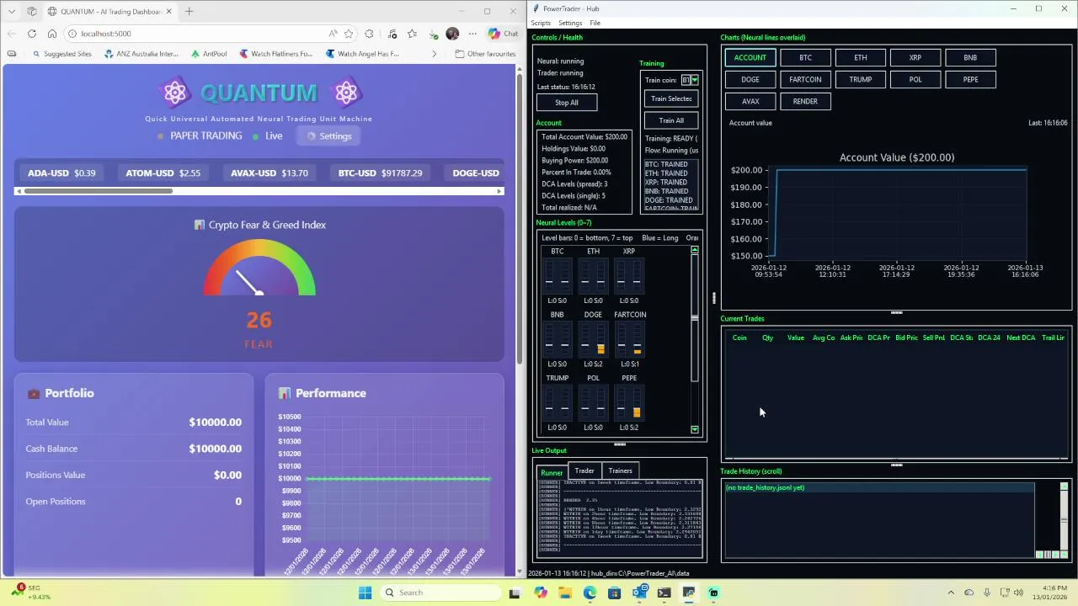Click the DOGE neural level bars

pyautogui.click(x=593, y=339)
